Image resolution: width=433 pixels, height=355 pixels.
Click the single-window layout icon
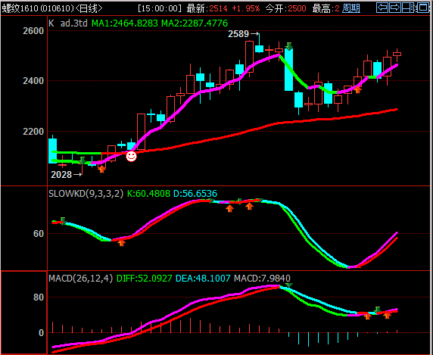tap(422, 8)
